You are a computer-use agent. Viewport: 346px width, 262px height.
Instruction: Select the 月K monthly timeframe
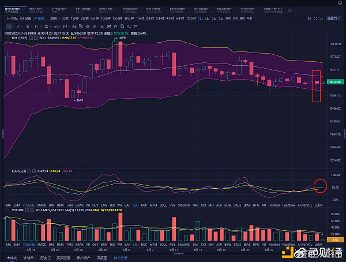click(x=235, y=18)
